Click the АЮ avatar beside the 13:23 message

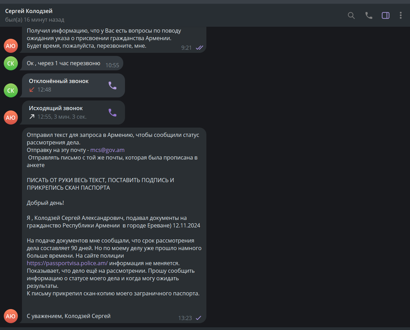11,316
